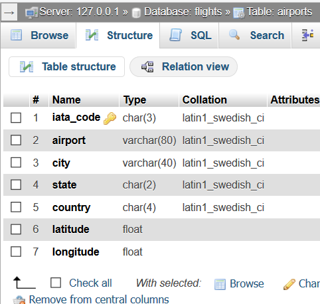
Task: Click the server icon in breadcrumb
Action: (x=31, y=13)
